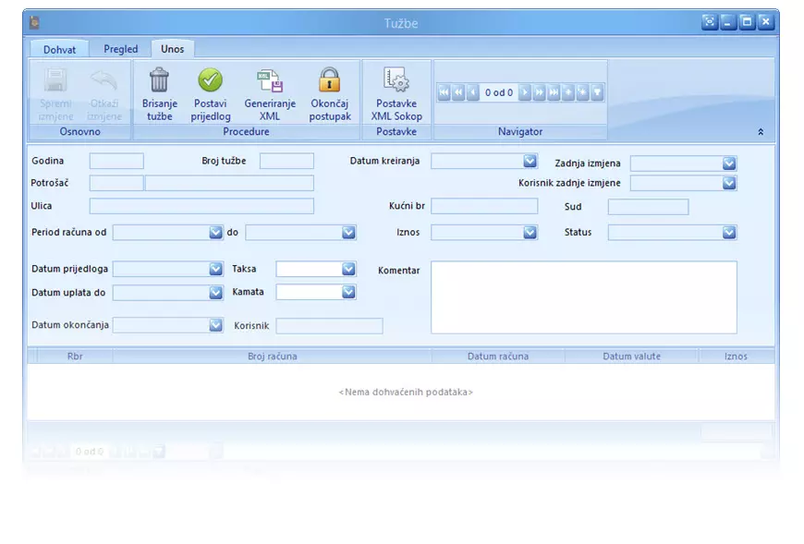Image resolution: width=804 pixels, height=544 pixels.
Task: Collapse the ribbon with double chevron
Action: 761,132
